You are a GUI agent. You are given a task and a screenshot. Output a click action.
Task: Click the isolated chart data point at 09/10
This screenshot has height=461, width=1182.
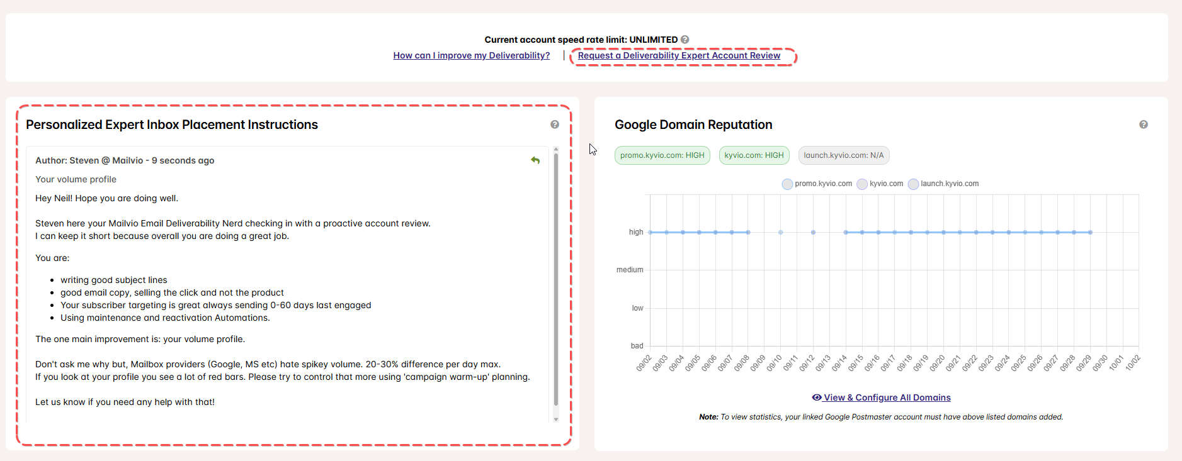pos(781,233)
